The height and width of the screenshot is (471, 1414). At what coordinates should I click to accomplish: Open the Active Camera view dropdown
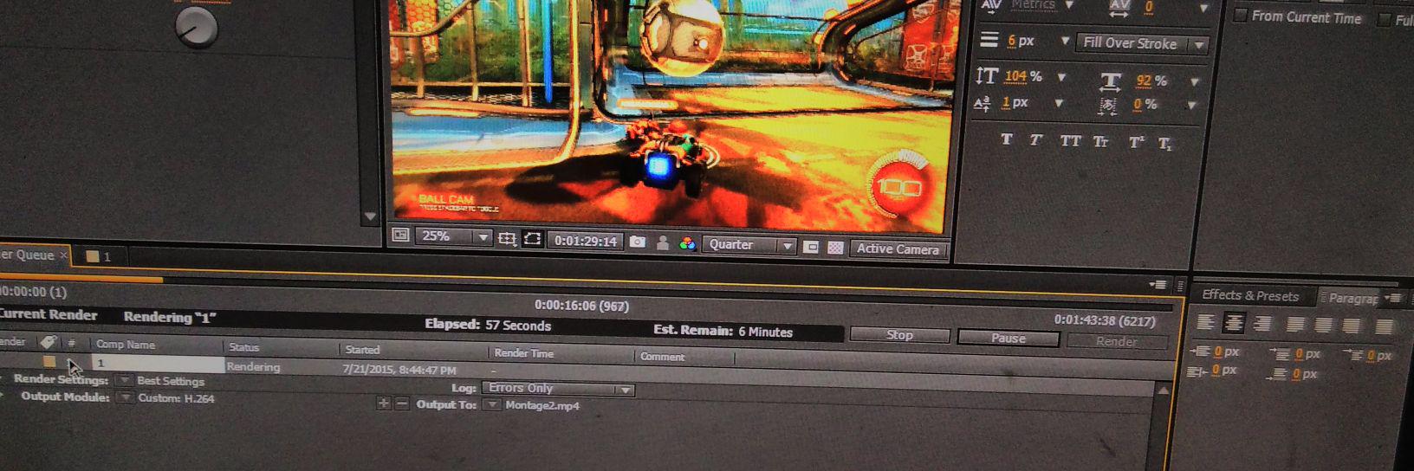tap(898, 249)
